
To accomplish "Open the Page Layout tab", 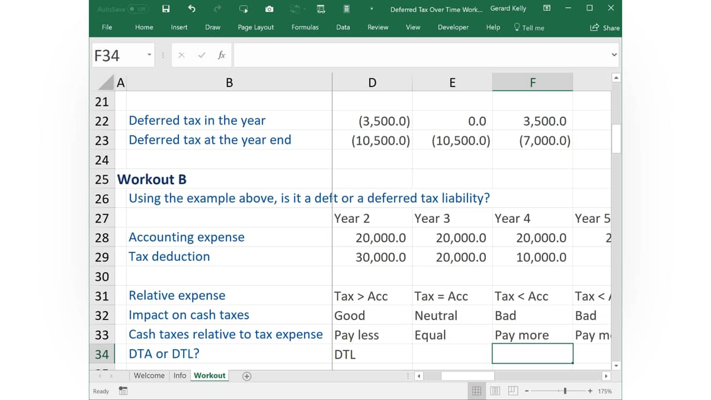I will point(256,27).
